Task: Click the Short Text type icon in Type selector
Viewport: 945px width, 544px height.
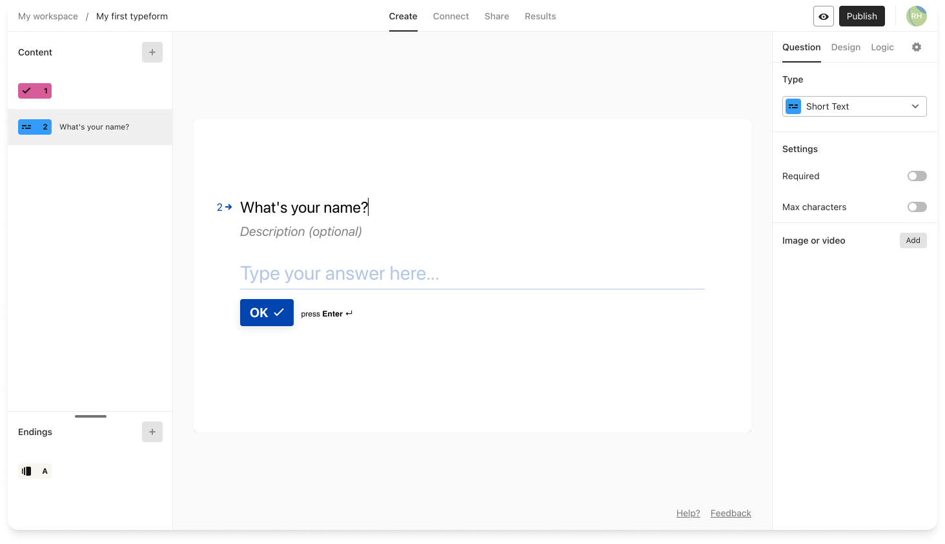Action: click(793, 106)
